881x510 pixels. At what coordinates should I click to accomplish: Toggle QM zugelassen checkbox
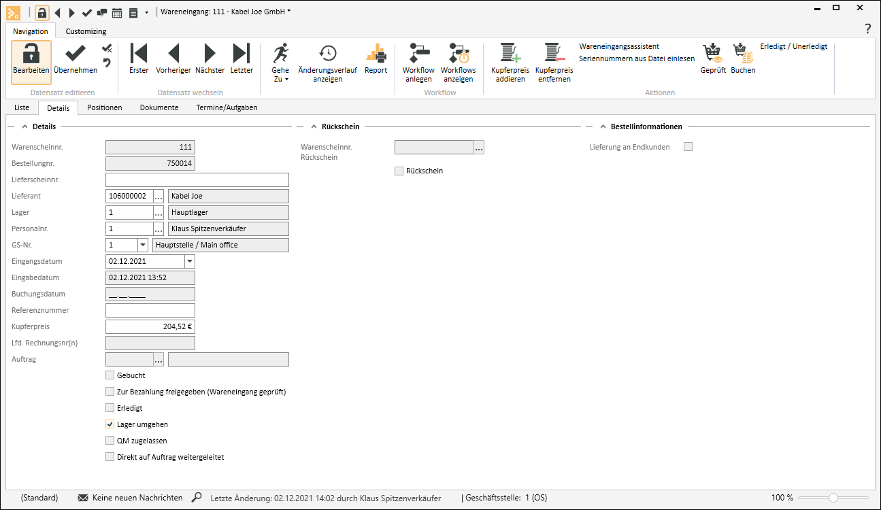pos(110,441)
